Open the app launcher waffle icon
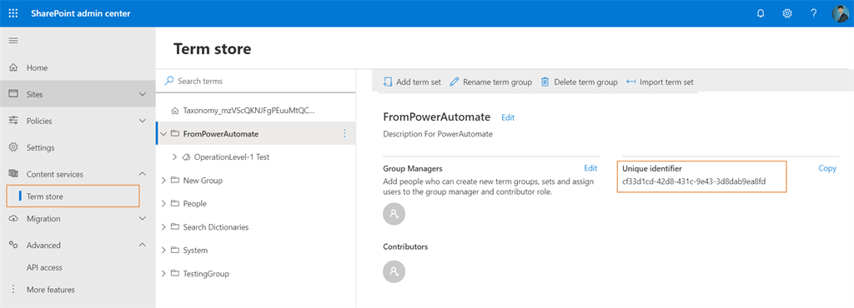This screenshot has height=308, width=854. tap(13, 13)
